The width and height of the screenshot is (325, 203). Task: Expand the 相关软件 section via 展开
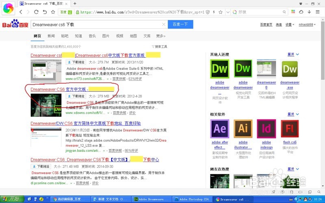[293, 114]
